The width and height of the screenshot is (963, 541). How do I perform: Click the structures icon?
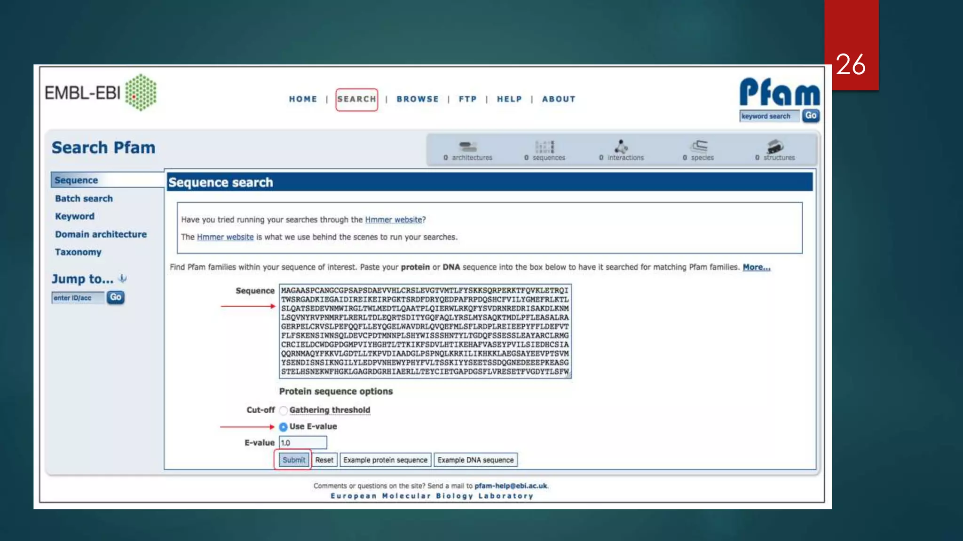(x=775, y=147)
